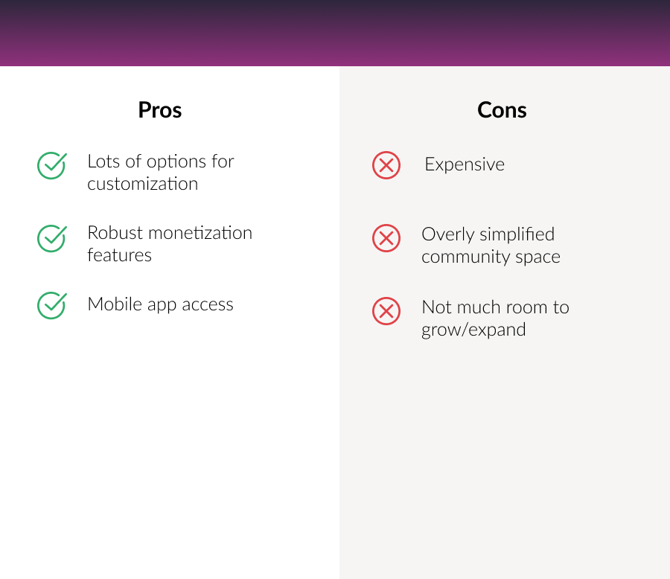The width and height of the screenshot is (670, 579).
Task: Click the Cons heading
Action: click(x=502, y=110)
